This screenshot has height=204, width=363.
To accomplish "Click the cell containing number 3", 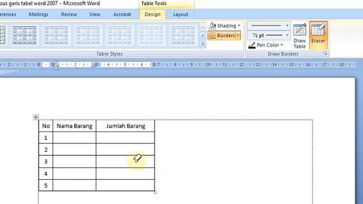I will click(x=46, y=161).
